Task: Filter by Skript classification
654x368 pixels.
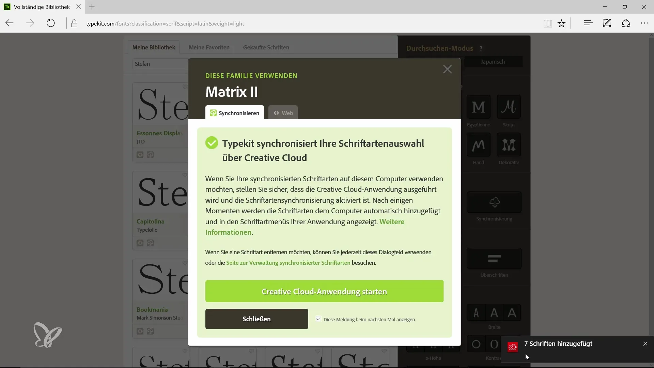Action: point(509,107)
